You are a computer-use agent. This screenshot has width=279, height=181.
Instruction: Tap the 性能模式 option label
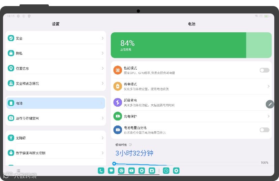click(x=130, y=68)
